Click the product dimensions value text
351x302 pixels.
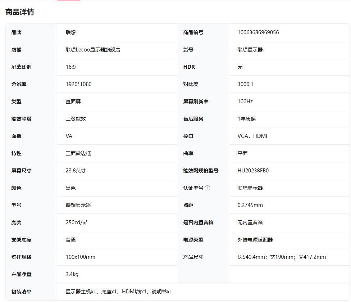coord(282,257)
